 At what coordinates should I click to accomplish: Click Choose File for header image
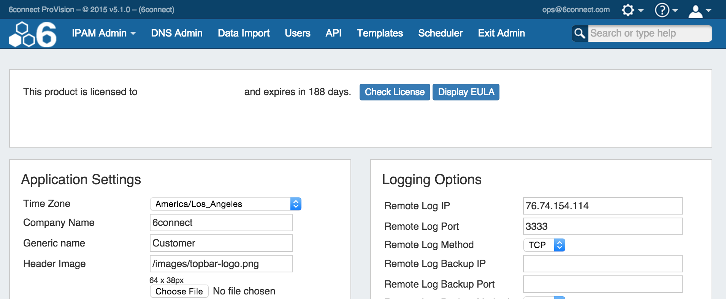(179, 291)
